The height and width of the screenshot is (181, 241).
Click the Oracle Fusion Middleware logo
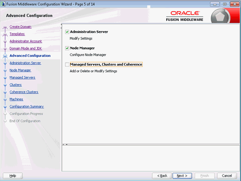(x=184, y=16)
